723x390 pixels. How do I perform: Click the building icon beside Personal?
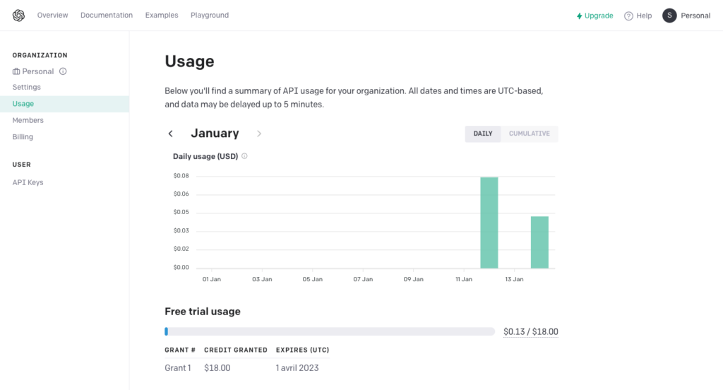(x=16, y=71)
